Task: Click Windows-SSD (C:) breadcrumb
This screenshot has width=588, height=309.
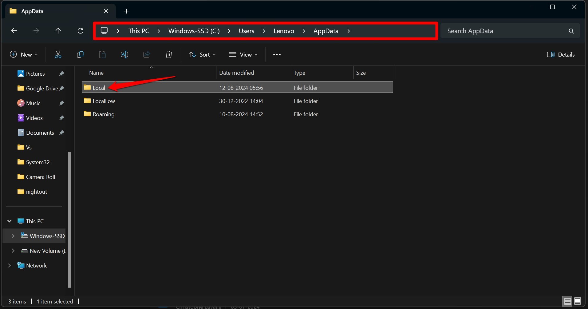Action: (x=194, y=31)
